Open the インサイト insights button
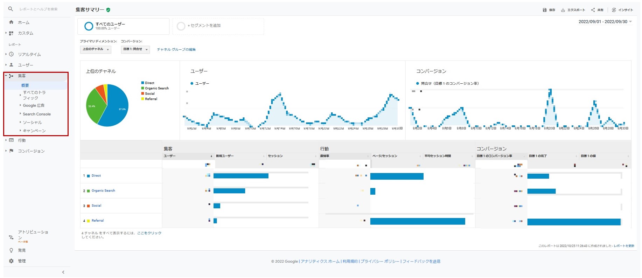The width and height of the screenshot is (642, 278). click(622, 10)
